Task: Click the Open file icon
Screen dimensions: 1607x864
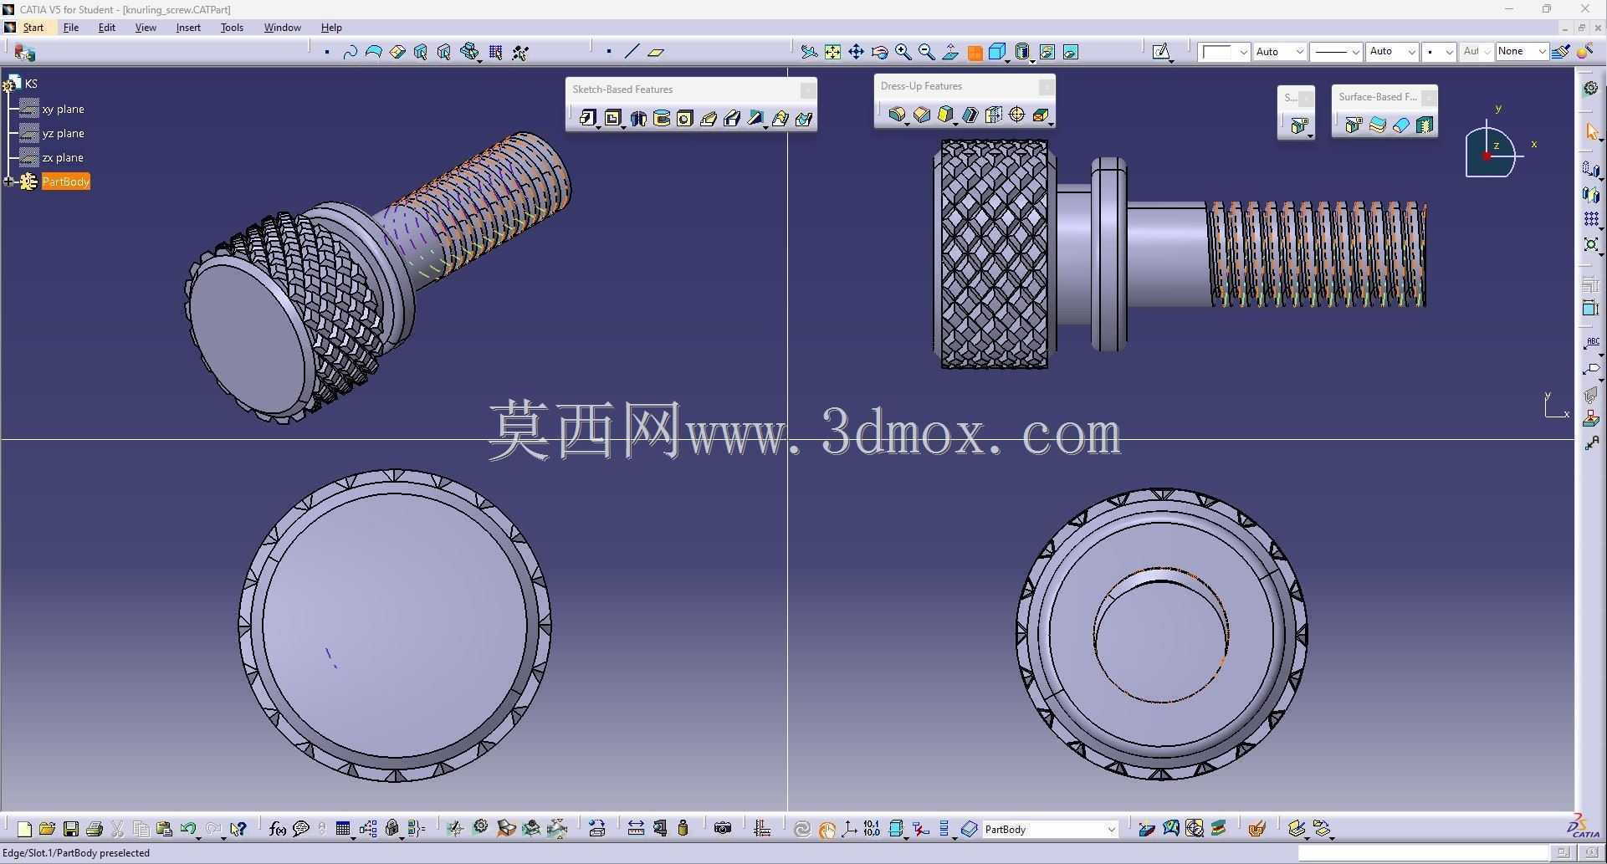Action: [48, 829]
